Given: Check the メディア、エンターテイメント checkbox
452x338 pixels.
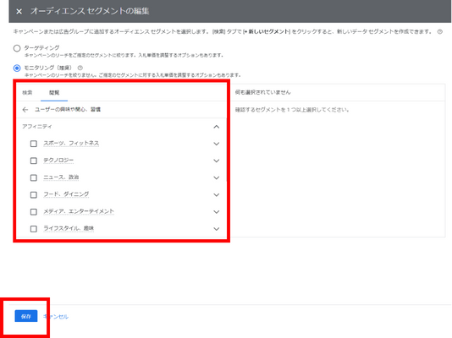Looking at the screenshot, I should [x=34, y=212].
